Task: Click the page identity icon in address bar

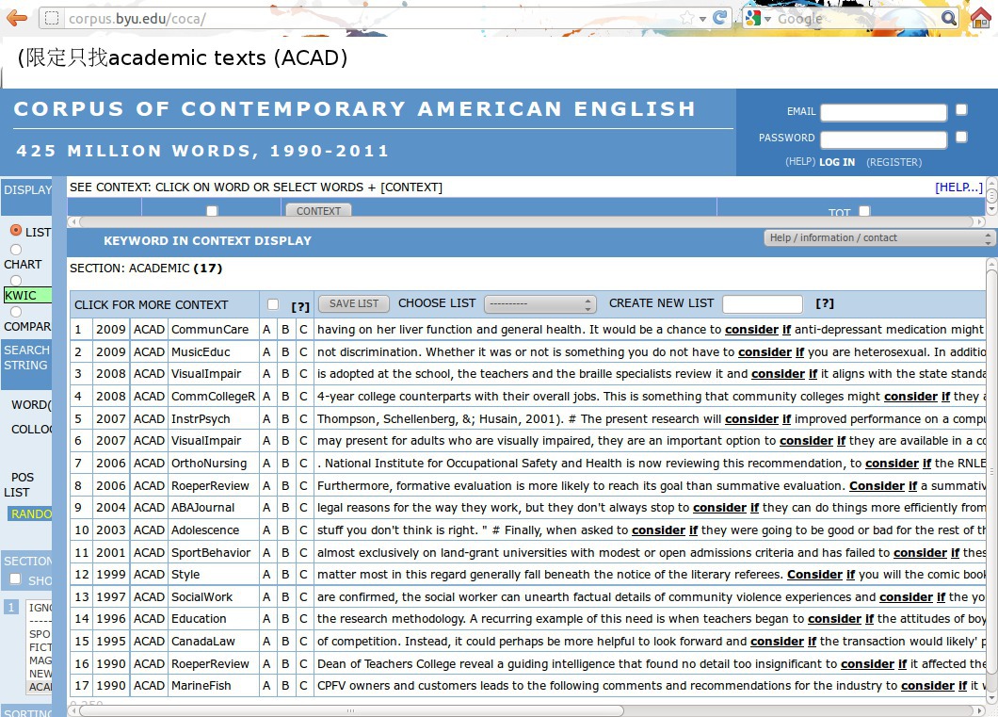Action: click(53, 18)
